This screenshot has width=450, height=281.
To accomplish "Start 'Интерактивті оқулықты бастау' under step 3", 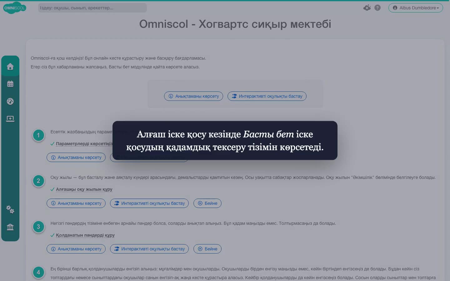I will 149,249.
